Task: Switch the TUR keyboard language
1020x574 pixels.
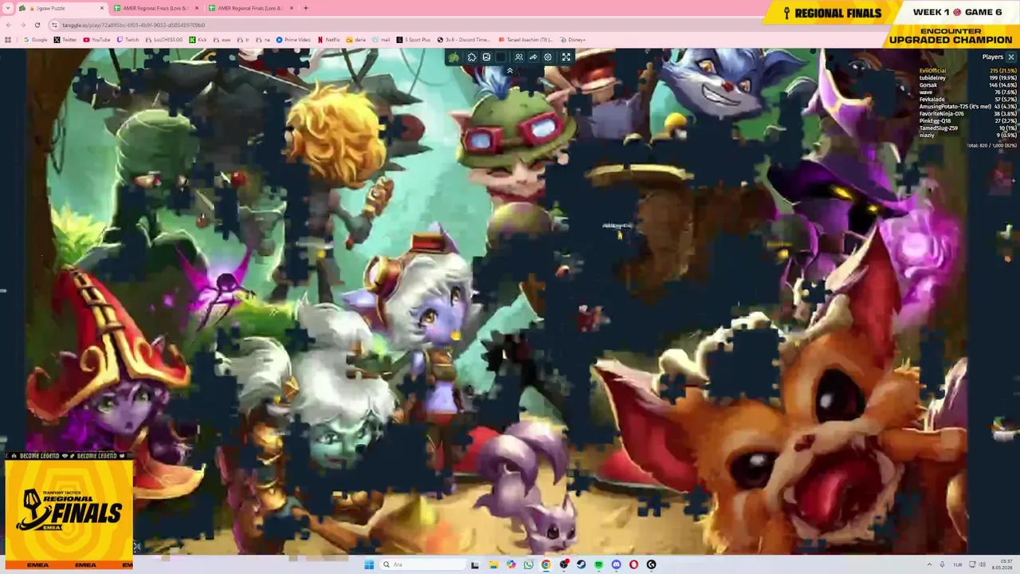Action: [957, 564]
